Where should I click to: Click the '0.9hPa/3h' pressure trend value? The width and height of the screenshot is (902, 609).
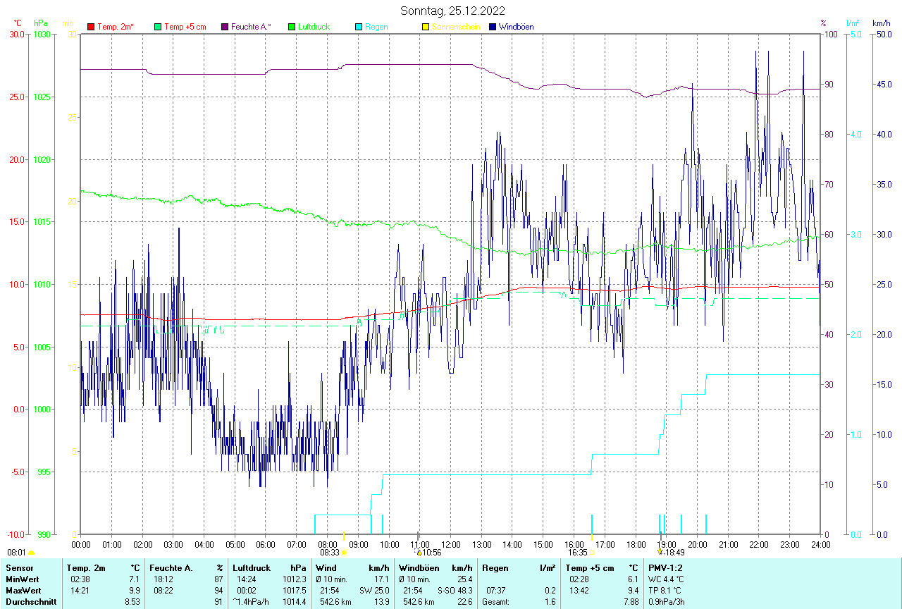[x=667, y=601]
